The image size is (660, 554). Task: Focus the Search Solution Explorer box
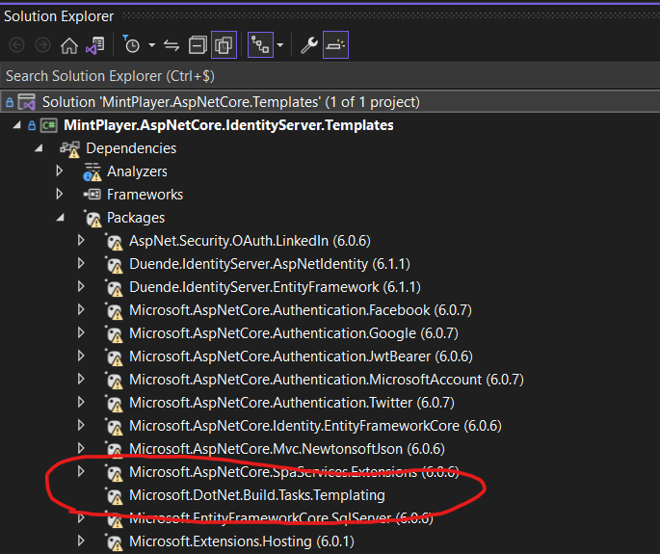330,76
